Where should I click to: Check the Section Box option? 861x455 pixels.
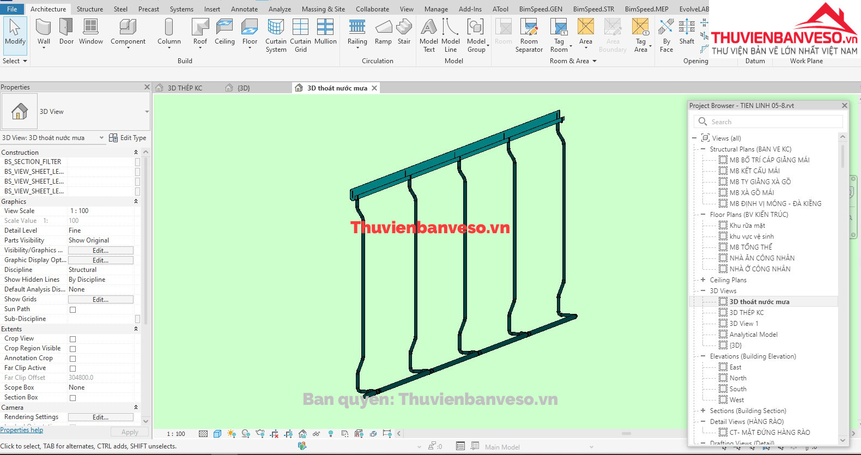tap(72, 398)
